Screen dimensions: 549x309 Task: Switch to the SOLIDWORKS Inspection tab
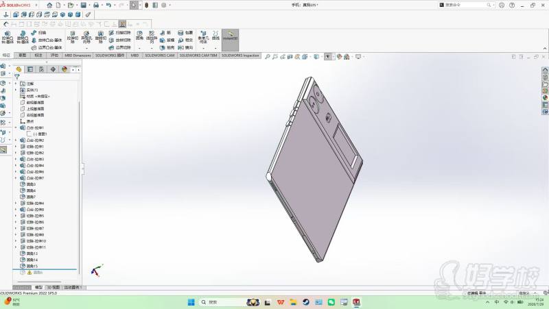[x=240, y=55]
